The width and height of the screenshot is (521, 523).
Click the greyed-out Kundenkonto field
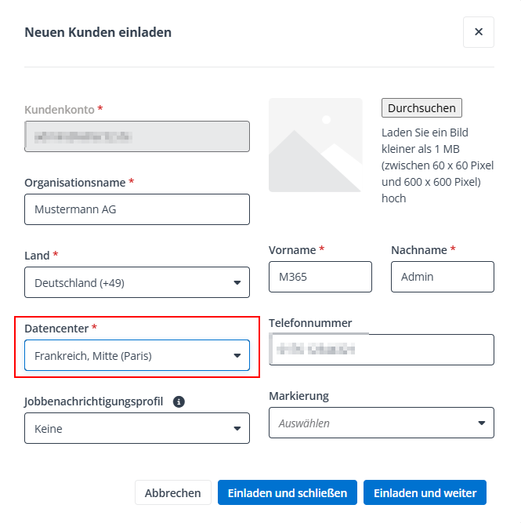(x=137, y=136)
